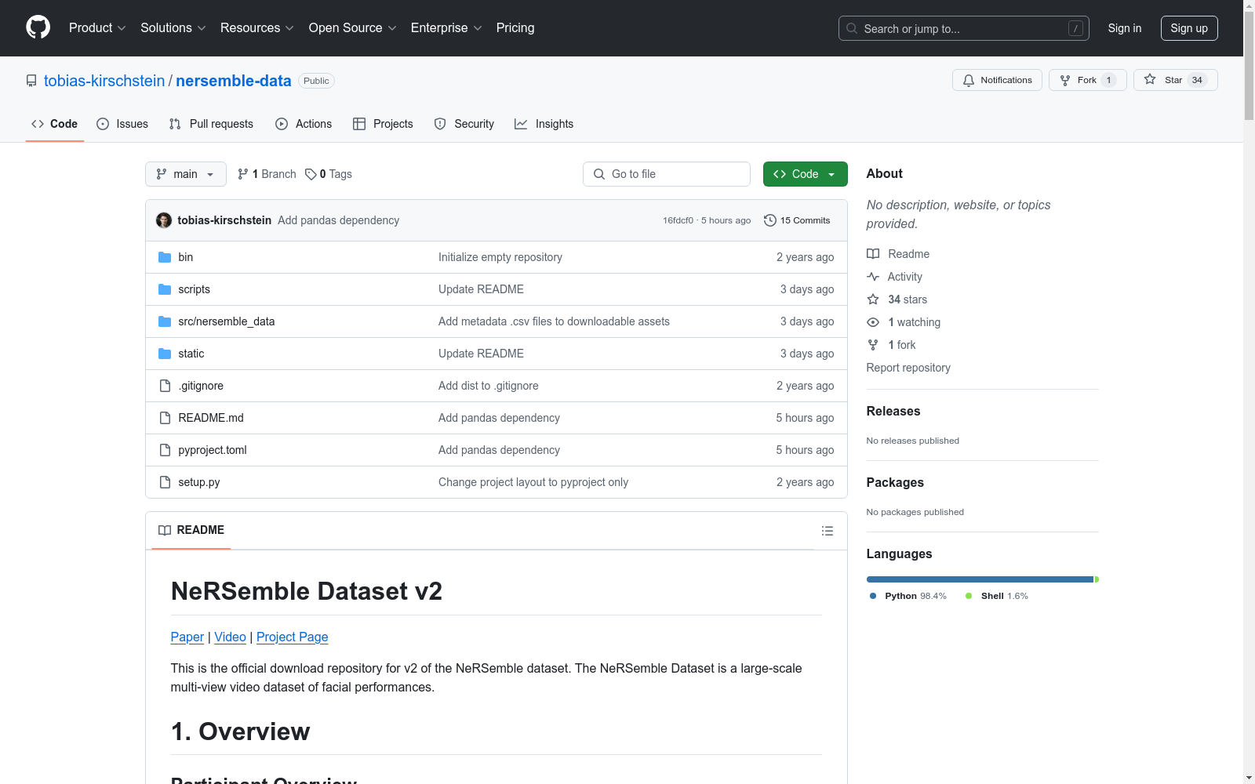Click the bin folder icon

coord(165,257)
